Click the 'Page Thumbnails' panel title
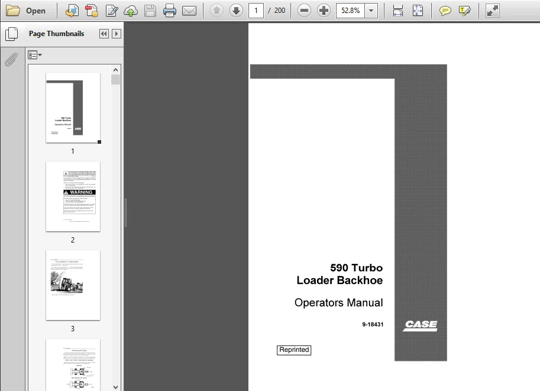The width and height of the screenshot is (540, 391). [x=56, y=34]
